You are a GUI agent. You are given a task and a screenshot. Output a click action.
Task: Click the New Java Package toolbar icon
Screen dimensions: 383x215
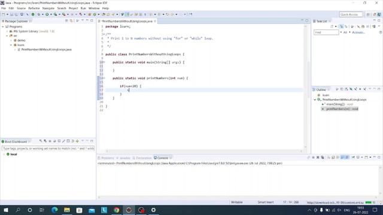click(90, 14)
